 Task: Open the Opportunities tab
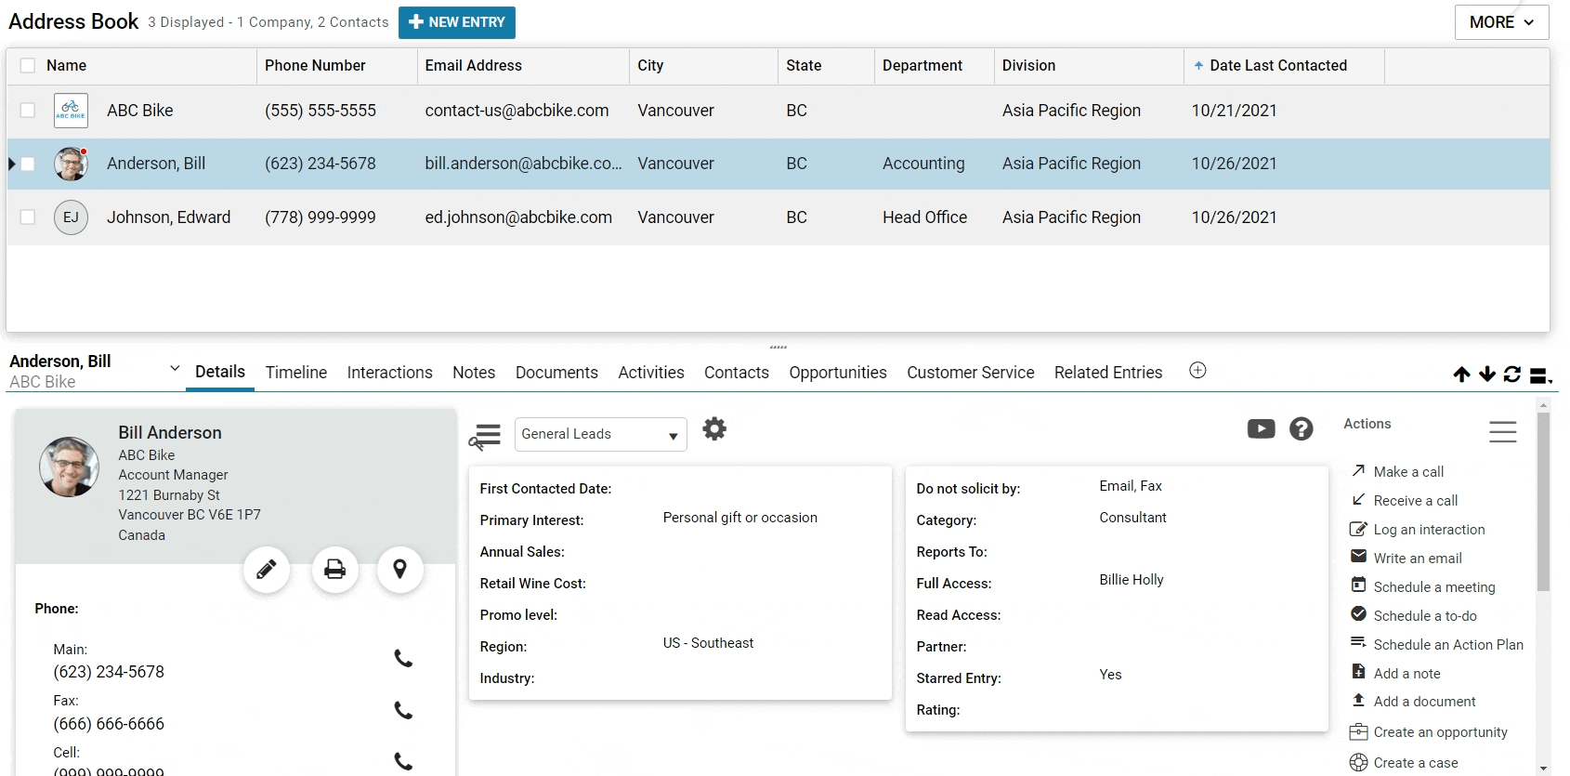pyautogui.click(x=838, y=373)
